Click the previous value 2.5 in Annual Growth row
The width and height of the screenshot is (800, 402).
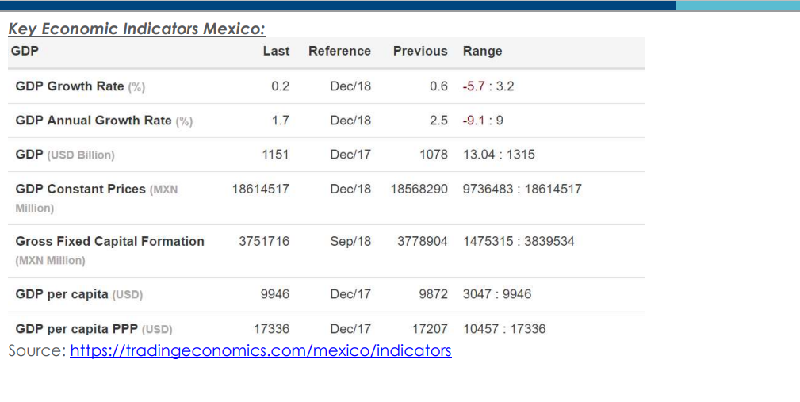tap(438, 121)
